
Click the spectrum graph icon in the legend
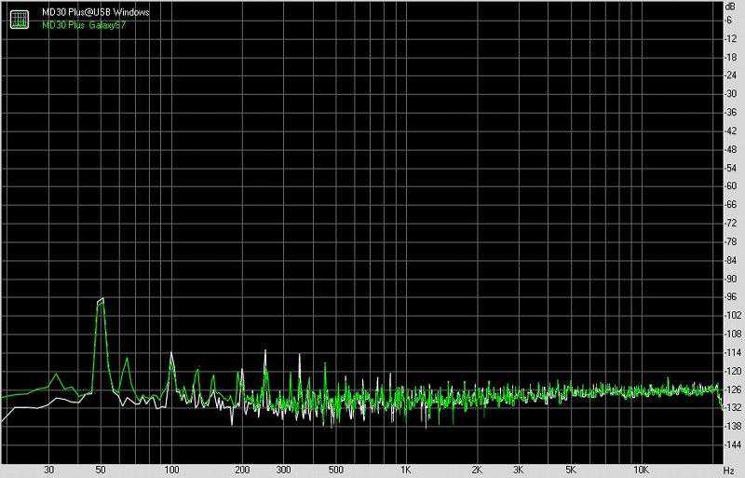tap(19, 18)
